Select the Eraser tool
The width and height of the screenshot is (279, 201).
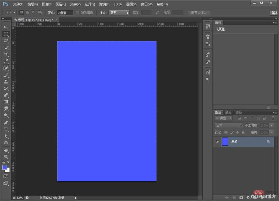[6, 95]
